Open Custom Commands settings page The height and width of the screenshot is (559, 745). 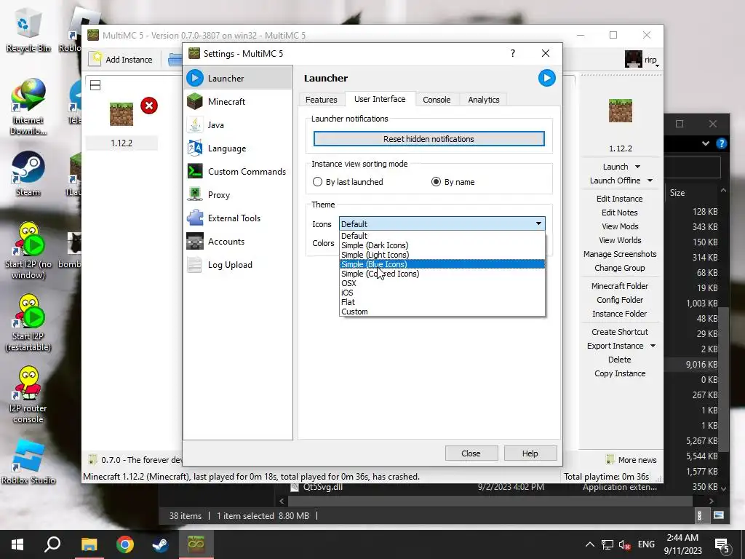click(x=238, y=172)
